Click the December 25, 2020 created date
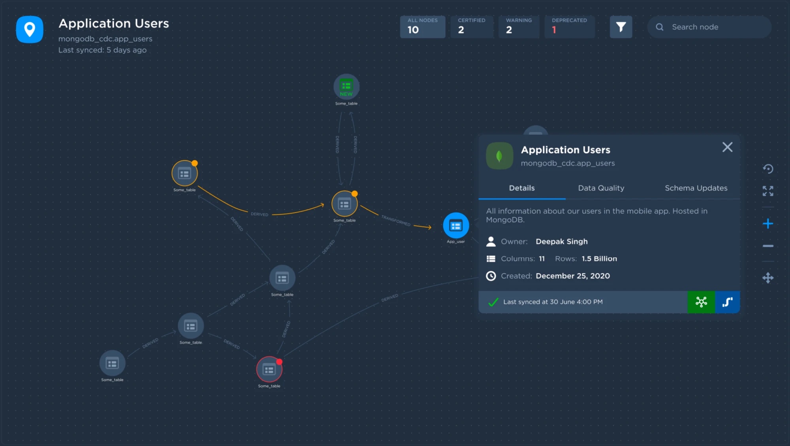Screen dimensions: 790x446 [573, 276]
